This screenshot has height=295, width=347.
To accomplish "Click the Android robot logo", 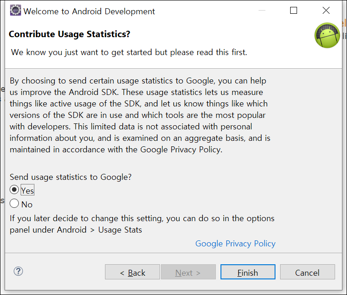I will [x=327, y=35].
